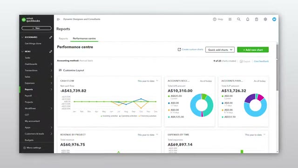Click the A$4,125.00 receivable value
Screen dimensions: 298x168
[x=177, y=117]
